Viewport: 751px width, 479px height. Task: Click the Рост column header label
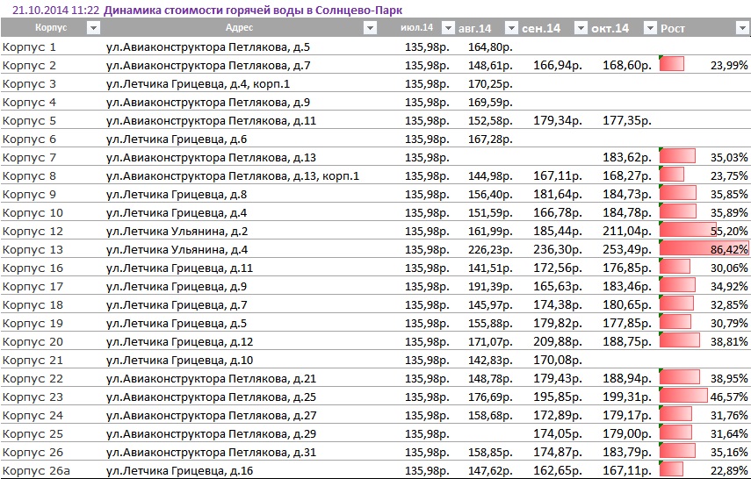[x=673, y=29]
